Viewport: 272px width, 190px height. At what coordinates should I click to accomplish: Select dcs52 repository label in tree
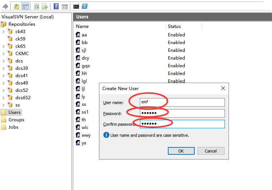pos(21,90)
